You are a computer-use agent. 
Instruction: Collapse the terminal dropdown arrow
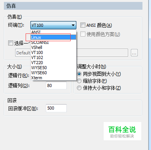pyautogui.click(x=73, y=25)
